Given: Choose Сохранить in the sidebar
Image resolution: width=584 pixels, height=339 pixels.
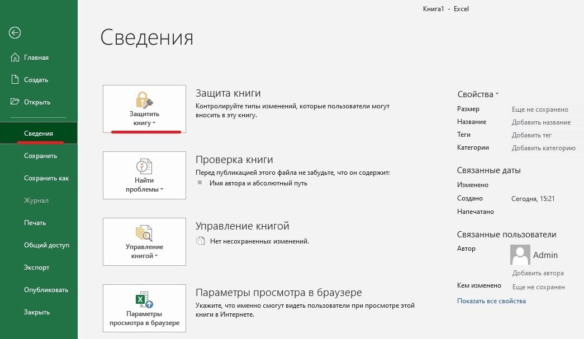Looking at the screenshot, I should 39,156.
